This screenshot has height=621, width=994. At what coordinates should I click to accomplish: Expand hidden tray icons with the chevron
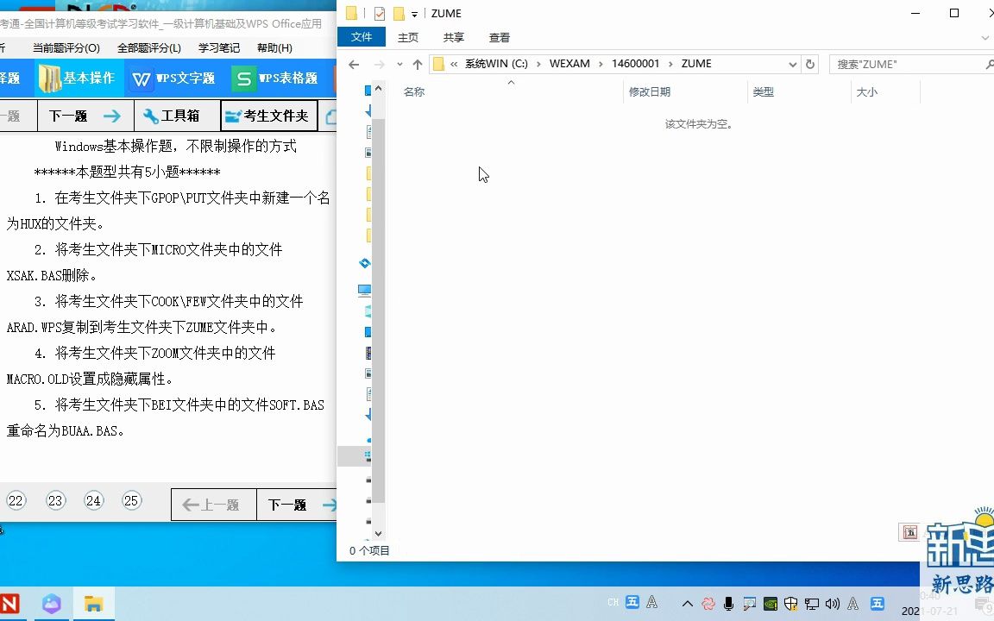pyautogui.click(x=688, y=604)
